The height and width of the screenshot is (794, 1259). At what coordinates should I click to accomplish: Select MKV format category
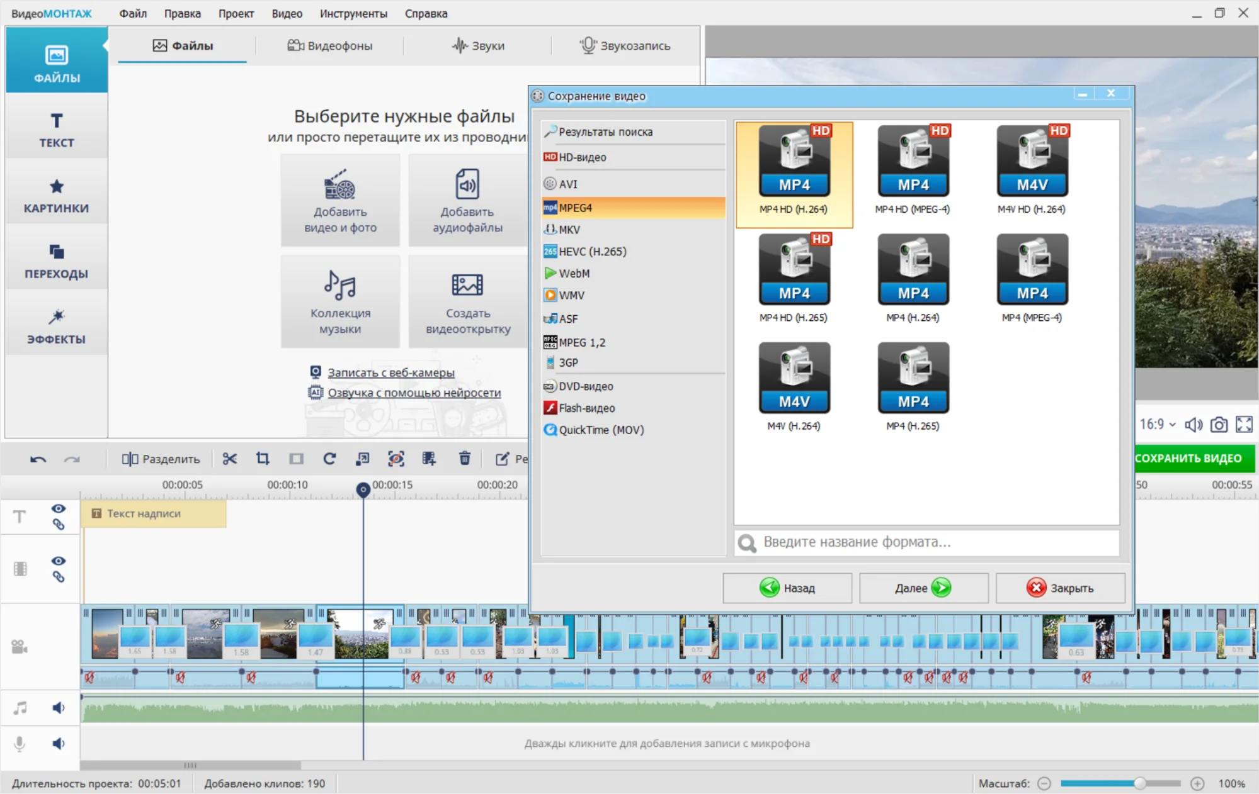tap(634, 230)
